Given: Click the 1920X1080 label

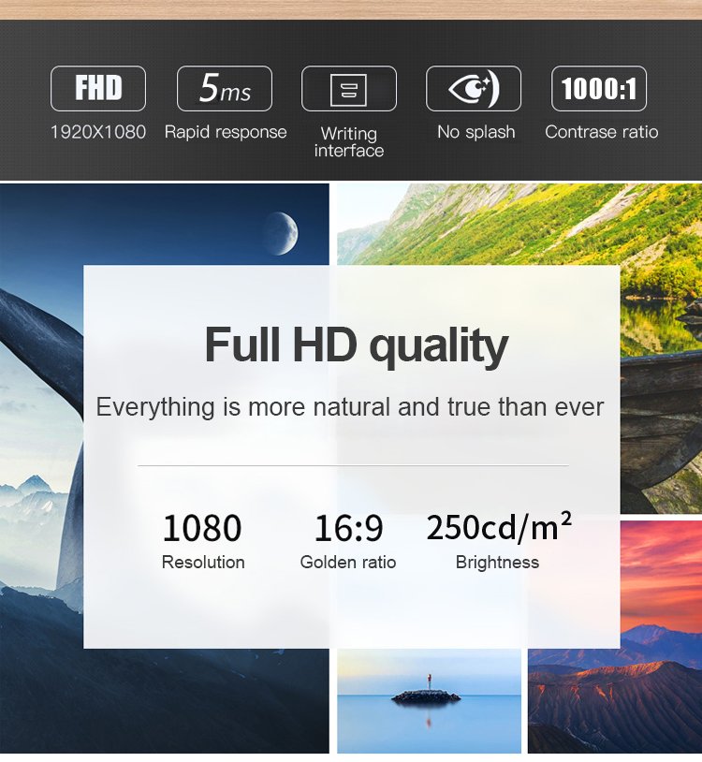Looking at the screenshot, I should [98, 132].
